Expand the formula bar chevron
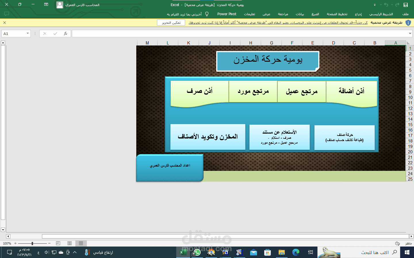 tap(410, 34)
